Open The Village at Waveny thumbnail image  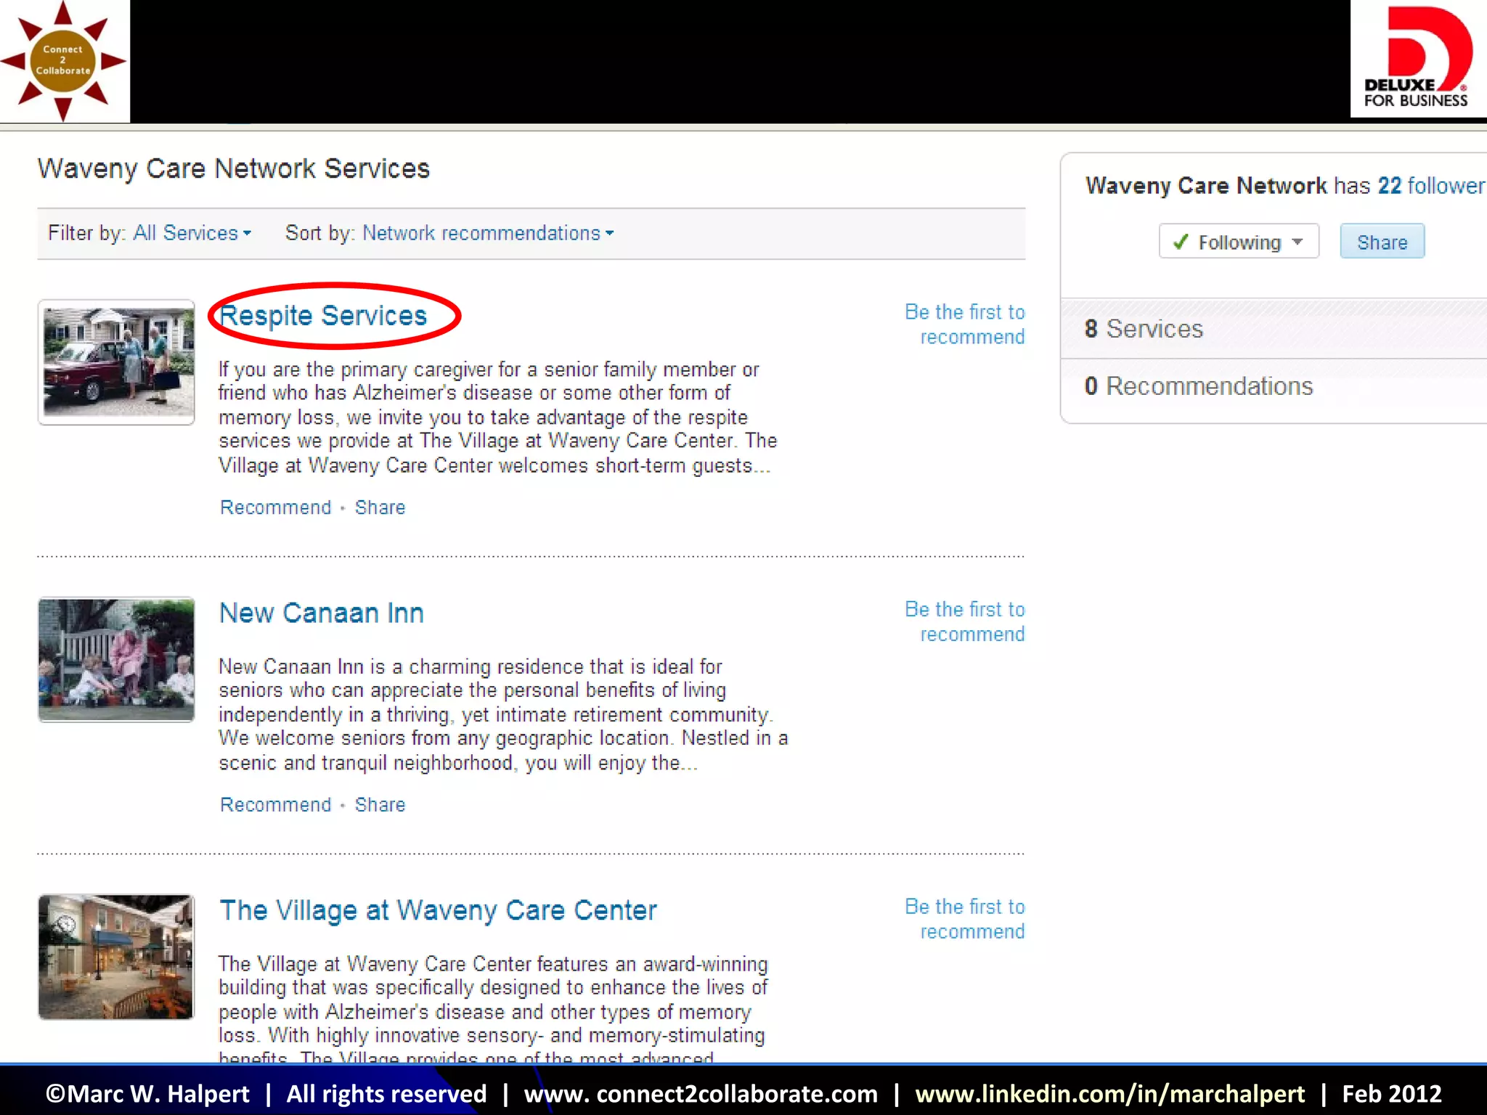click(116, 957)
